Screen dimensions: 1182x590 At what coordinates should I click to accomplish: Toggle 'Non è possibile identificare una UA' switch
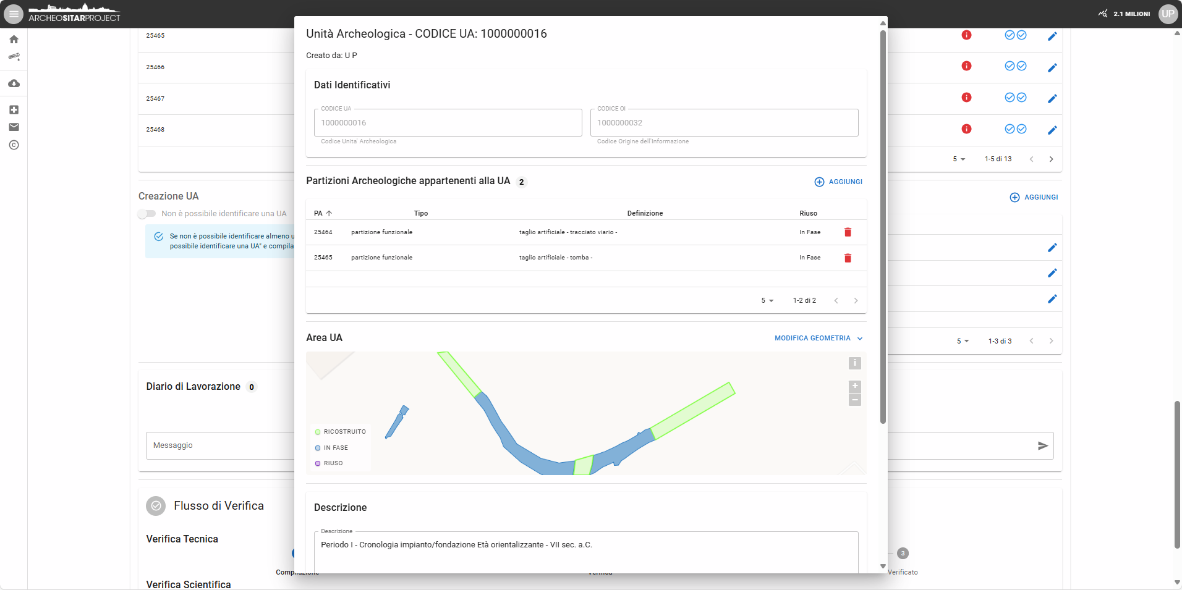coord(147,214)
